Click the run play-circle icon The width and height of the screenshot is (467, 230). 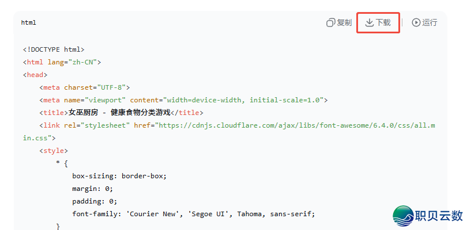tap(416, 22)
